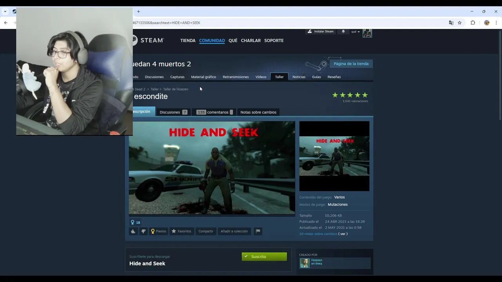Click the Google Translate icon in address bar
This screenshot has height=282, width=502.
tap(451, 23)
